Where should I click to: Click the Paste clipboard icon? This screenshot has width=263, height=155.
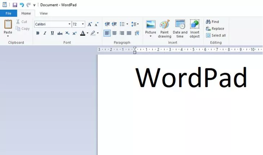[x=8, y=24]
